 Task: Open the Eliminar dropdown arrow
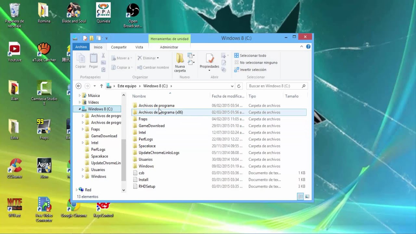click(158, 58)
